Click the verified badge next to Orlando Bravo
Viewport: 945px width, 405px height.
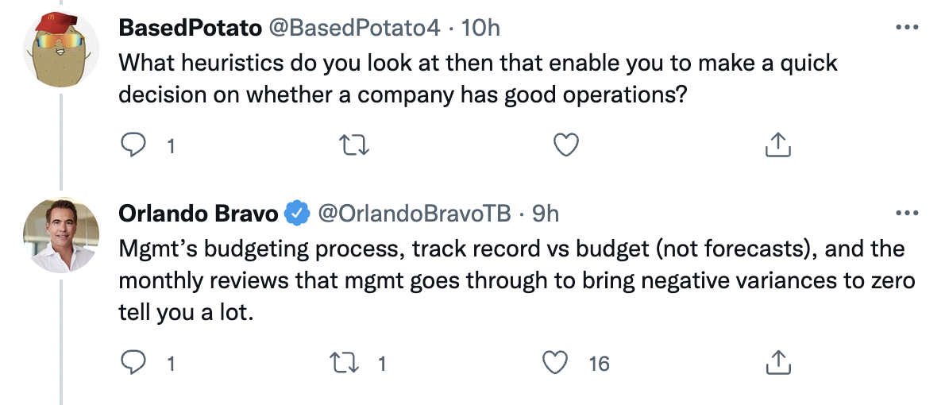296,214
